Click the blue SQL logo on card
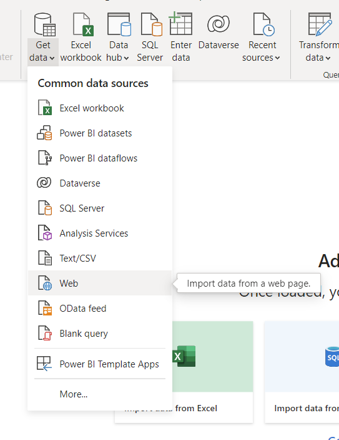 pyautogui.click(x=332, y=357)
